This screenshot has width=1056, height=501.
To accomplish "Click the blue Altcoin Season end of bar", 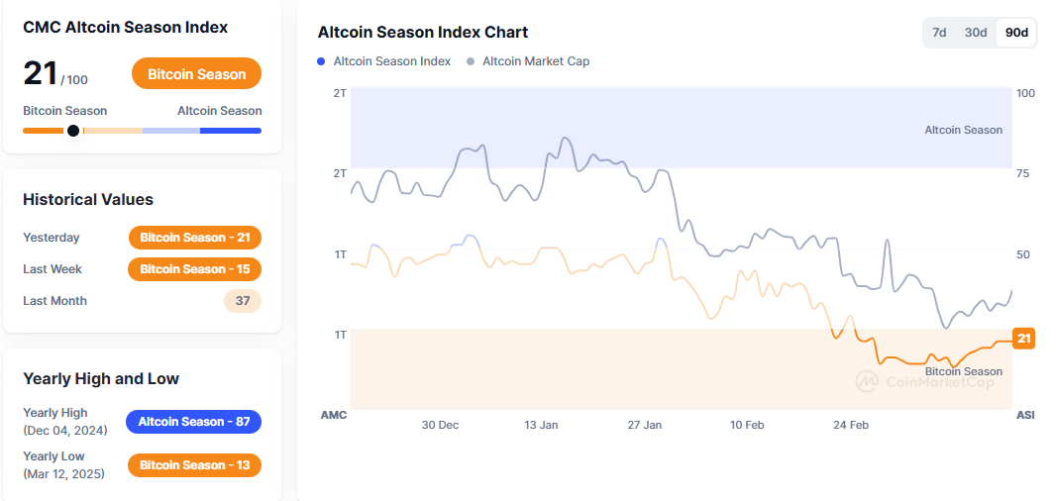I will (231, 131).
